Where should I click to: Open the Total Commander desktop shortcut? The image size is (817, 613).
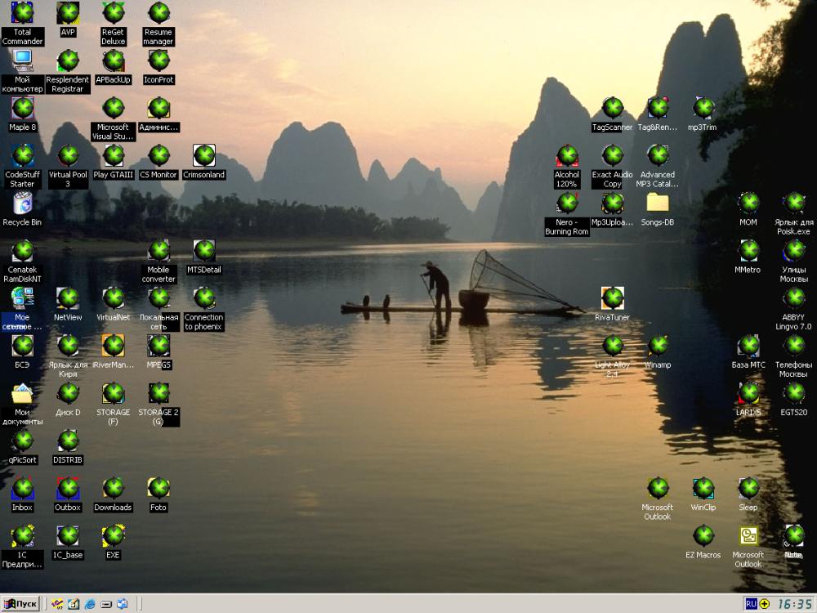click(x=22, y=14)
